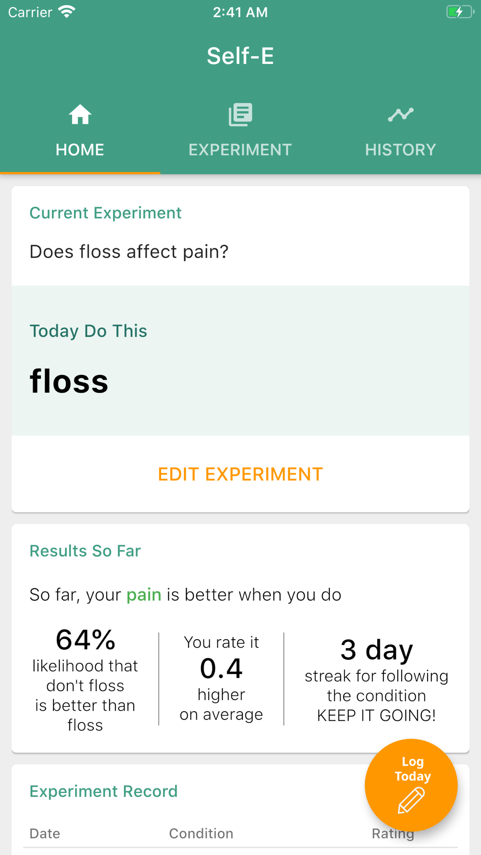Tap the green 'pain' highlighted word
Screen dimensions: 481x855
pos(144,595)
